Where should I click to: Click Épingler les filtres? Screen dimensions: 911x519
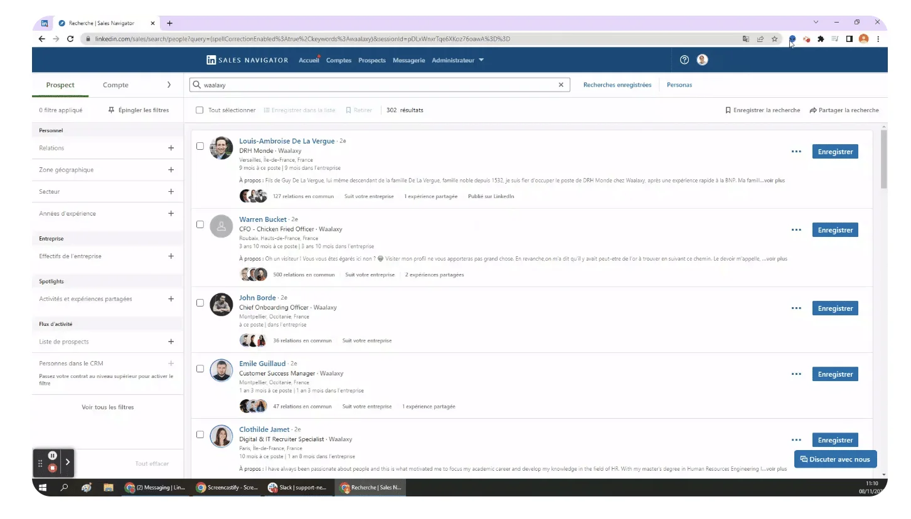pos(139,110)
